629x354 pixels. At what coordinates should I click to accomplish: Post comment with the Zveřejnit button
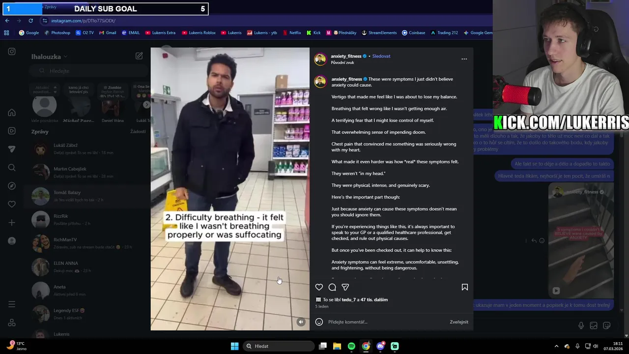(x=459, y=322)
